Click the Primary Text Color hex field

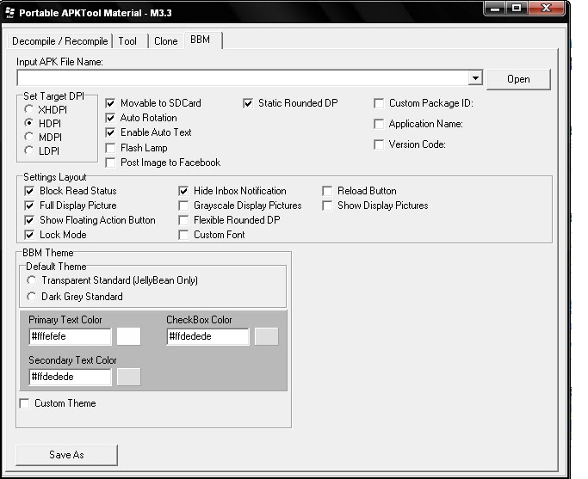click(x=70, y=336)
